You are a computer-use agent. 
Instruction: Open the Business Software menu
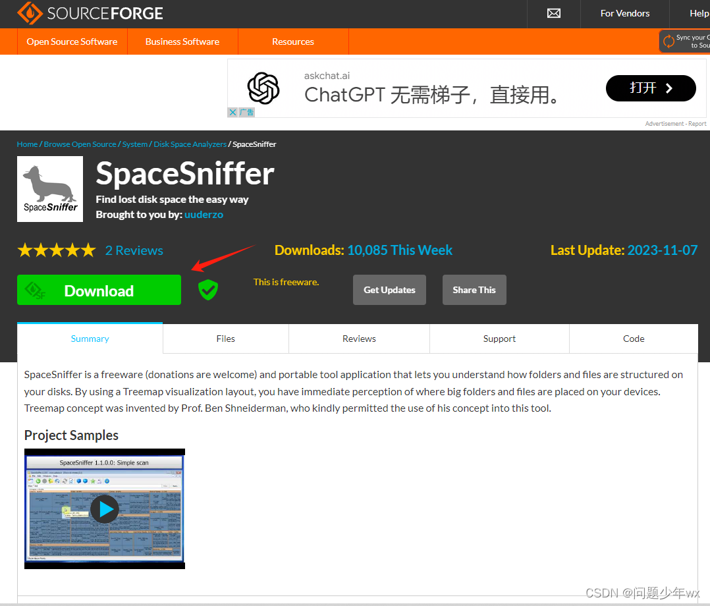click(182, 41)
